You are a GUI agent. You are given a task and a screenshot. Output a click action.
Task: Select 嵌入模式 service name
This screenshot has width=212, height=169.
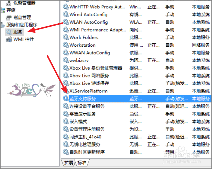click(78, 122)
